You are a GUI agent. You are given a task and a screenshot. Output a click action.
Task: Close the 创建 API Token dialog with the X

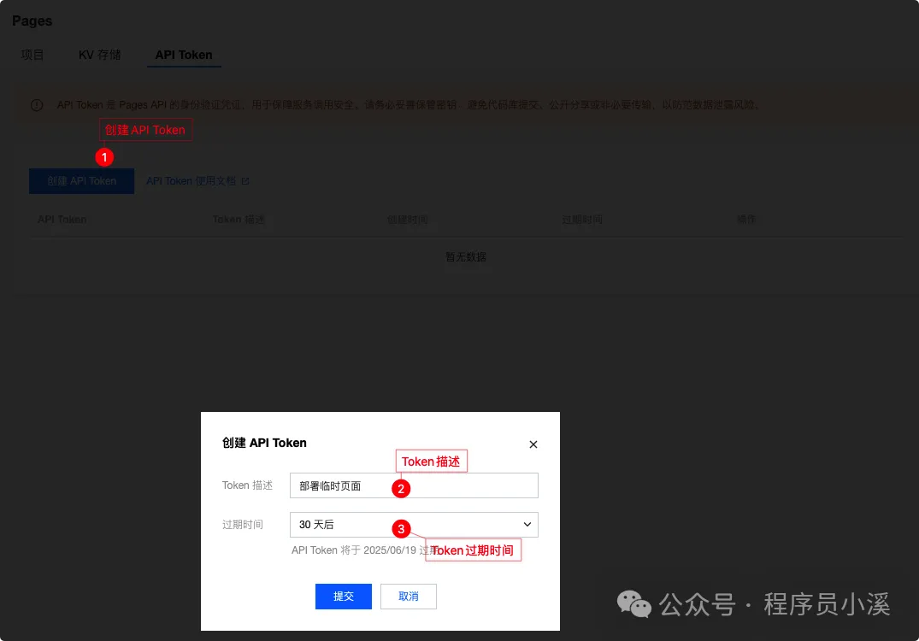(533, 444)
